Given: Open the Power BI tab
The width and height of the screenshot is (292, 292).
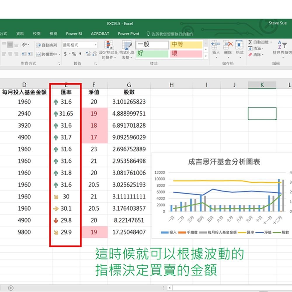Looking at the screenshot, I should coord(74,34).
